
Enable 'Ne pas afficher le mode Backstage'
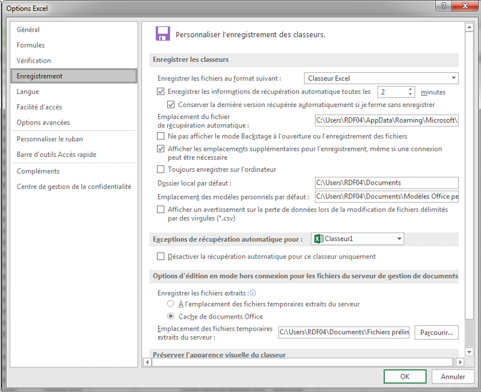click(x=161, y=136)
